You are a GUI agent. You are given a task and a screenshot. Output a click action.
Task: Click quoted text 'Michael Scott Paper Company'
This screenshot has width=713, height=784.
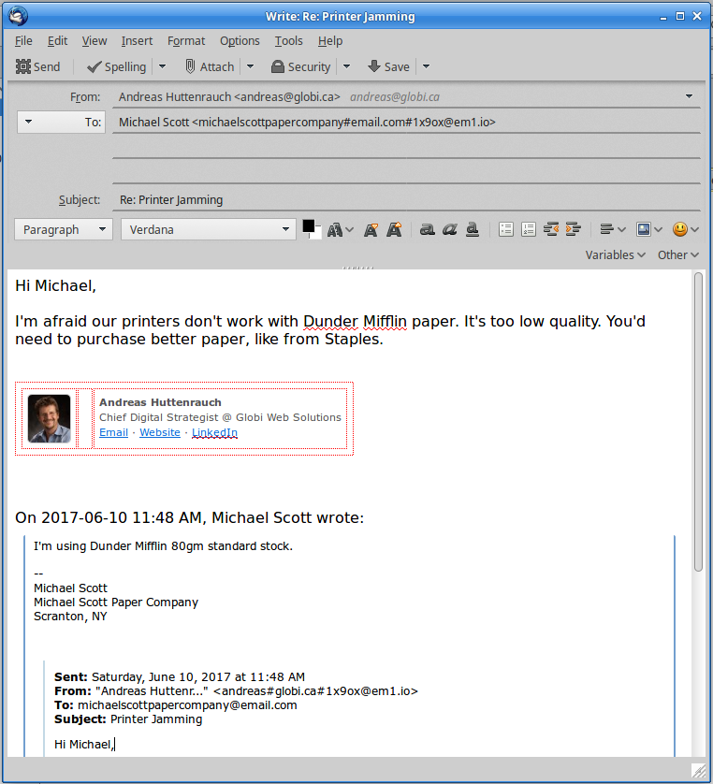tap(116, 602)
